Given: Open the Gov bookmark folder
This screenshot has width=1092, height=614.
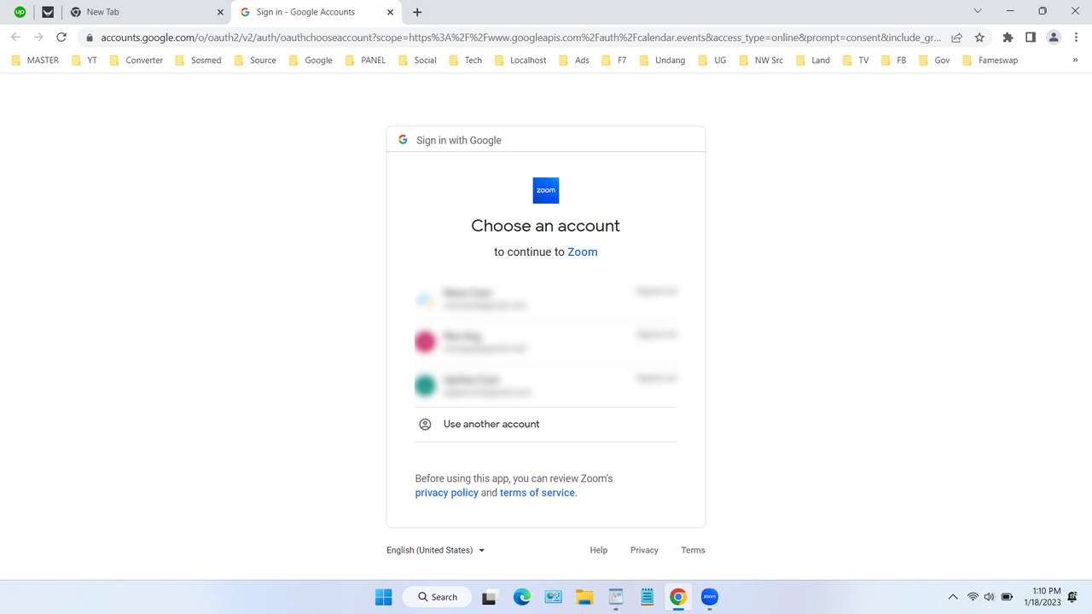Looking at the screenshot, I should coord(934,61).
